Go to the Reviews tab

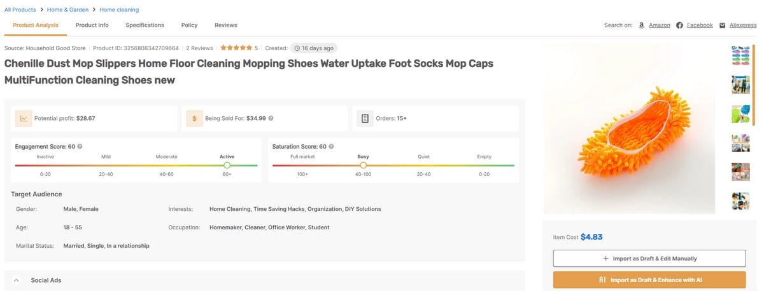[x=225, y=25]
